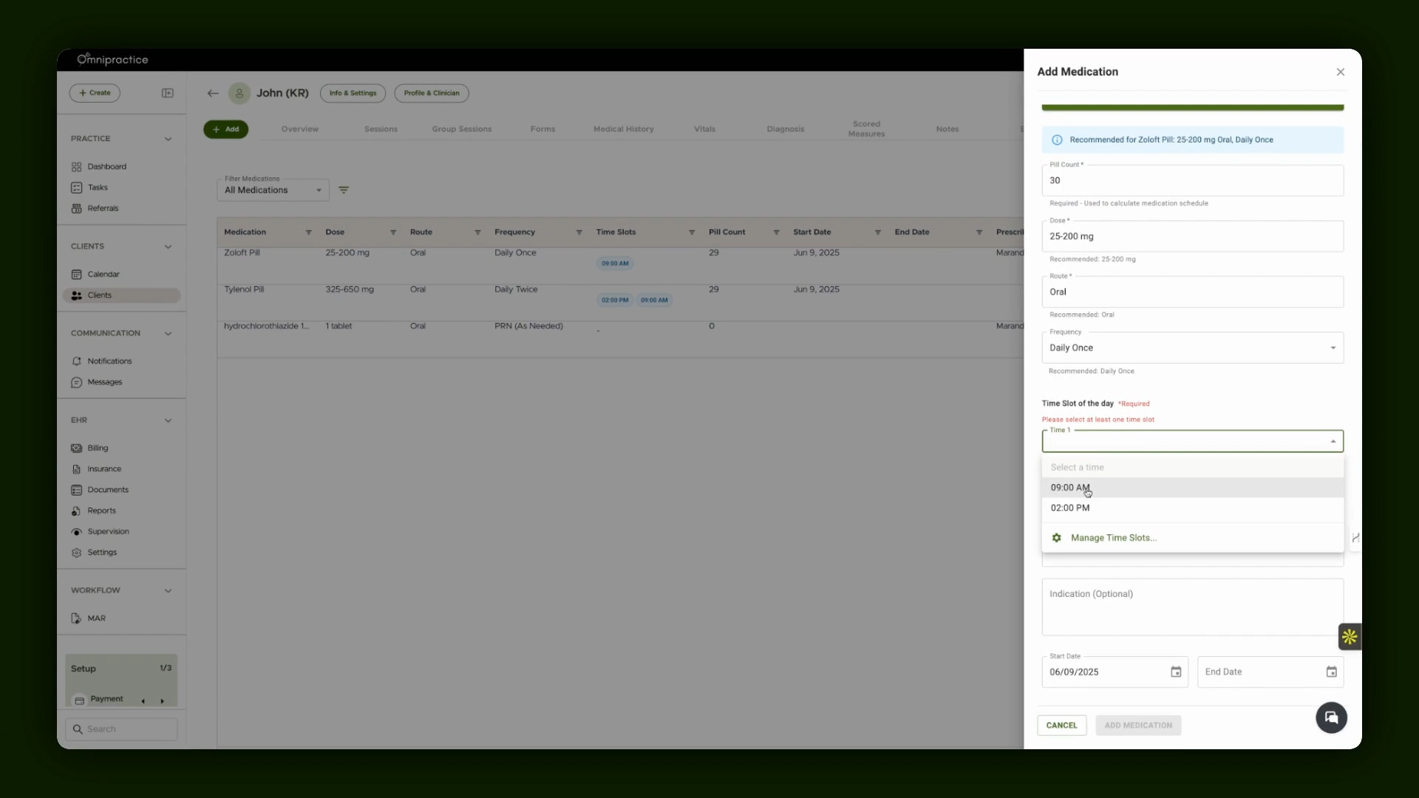The width and height of the screenshot is (1419, 798).
Task: Open the All Medications filter dropdown
Action: pos(273,190)
